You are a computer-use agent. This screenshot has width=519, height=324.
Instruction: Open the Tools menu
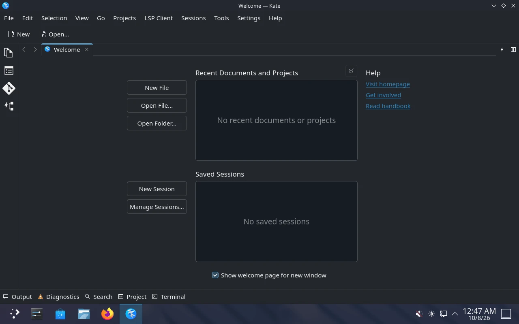point(221,18)
